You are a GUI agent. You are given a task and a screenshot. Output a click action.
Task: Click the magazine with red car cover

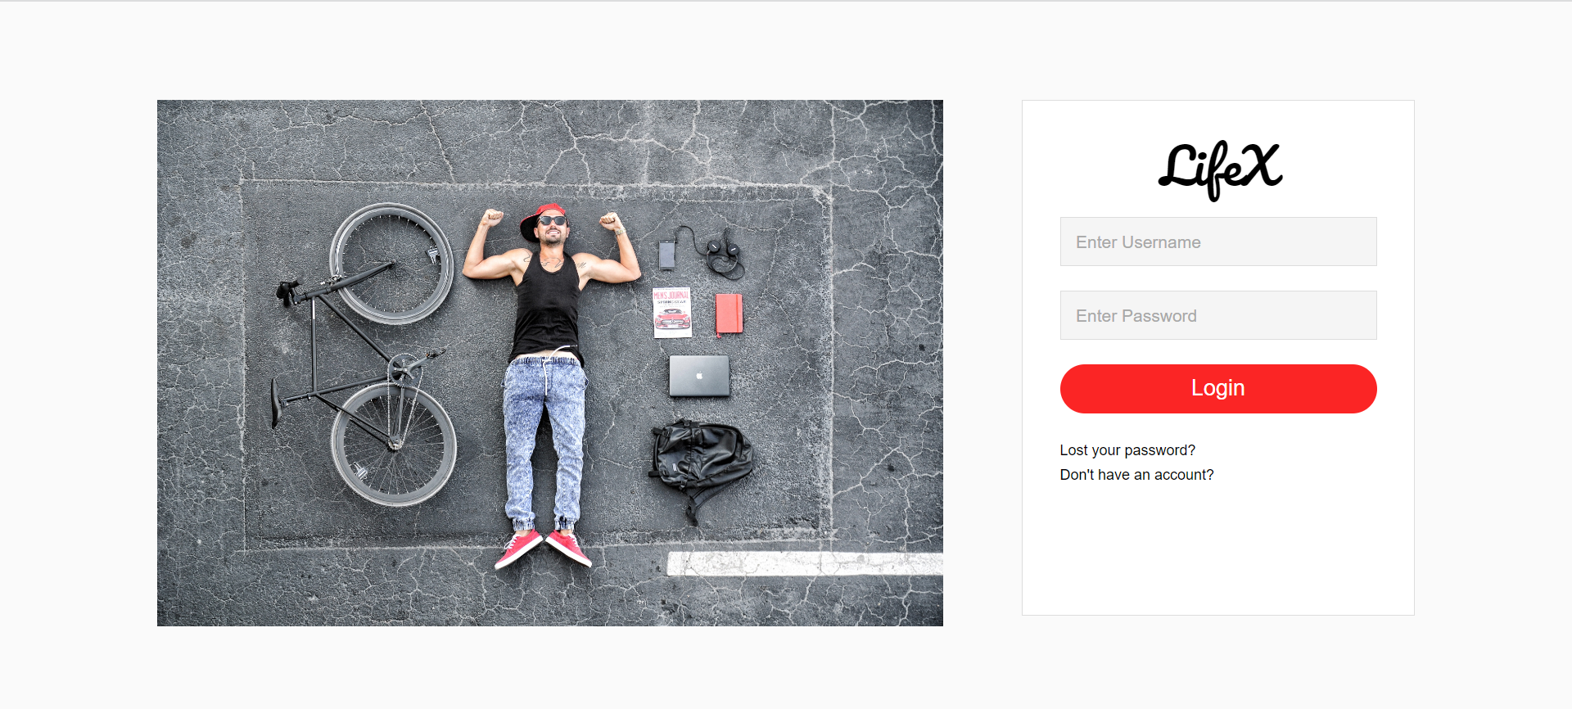coord(672,312)
